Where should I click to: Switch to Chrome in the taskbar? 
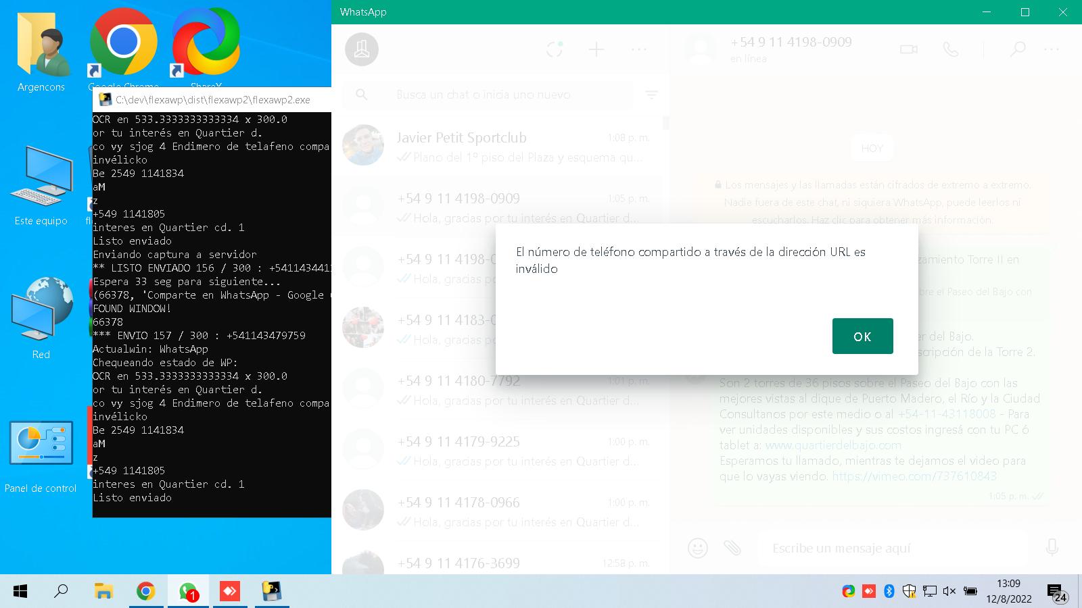[145, 592]
